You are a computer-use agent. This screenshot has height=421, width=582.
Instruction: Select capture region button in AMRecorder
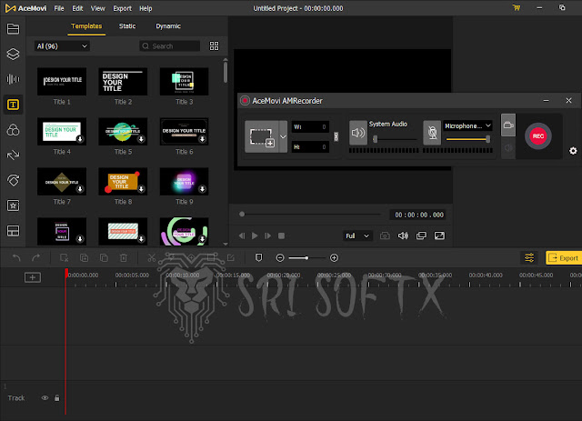click(262, 136)
